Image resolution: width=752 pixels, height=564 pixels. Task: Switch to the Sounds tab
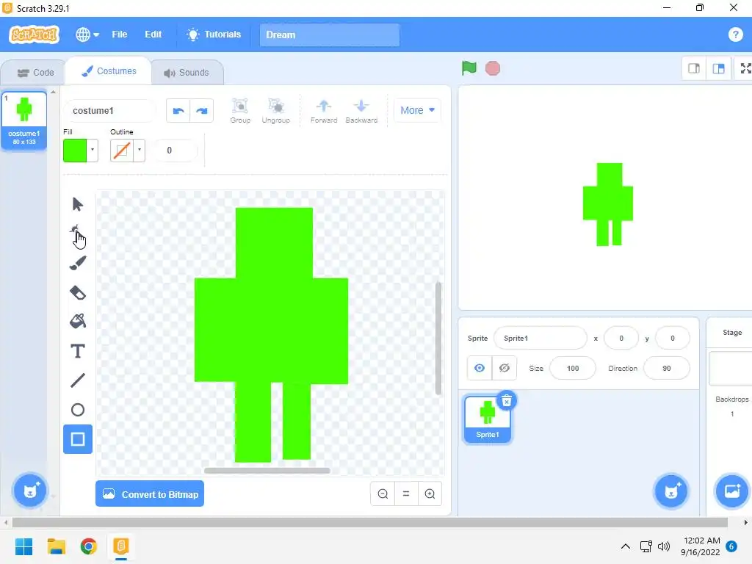tap(187, 73)
